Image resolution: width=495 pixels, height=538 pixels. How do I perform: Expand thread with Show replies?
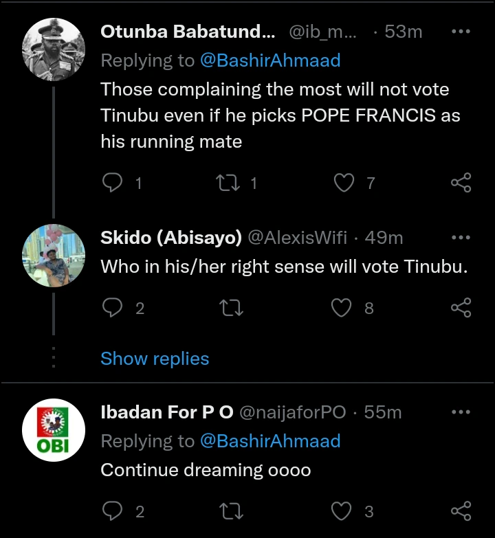155,359
